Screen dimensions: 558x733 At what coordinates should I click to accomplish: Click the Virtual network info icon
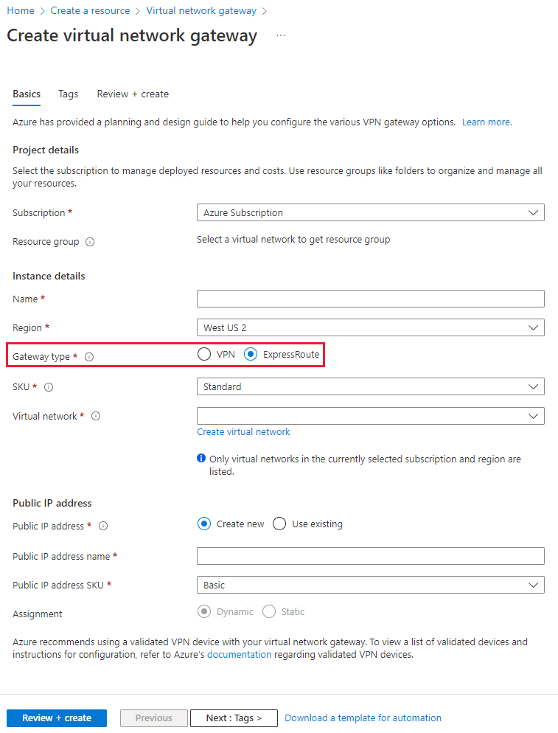pos(96,416)
